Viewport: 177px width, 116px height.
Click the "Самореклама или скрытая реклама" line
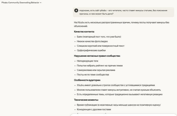(96, 70)
